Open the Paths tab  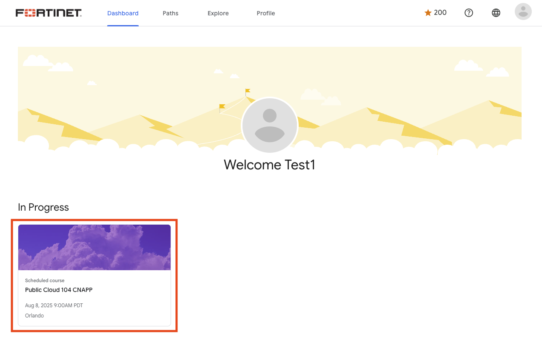(171, 13)
